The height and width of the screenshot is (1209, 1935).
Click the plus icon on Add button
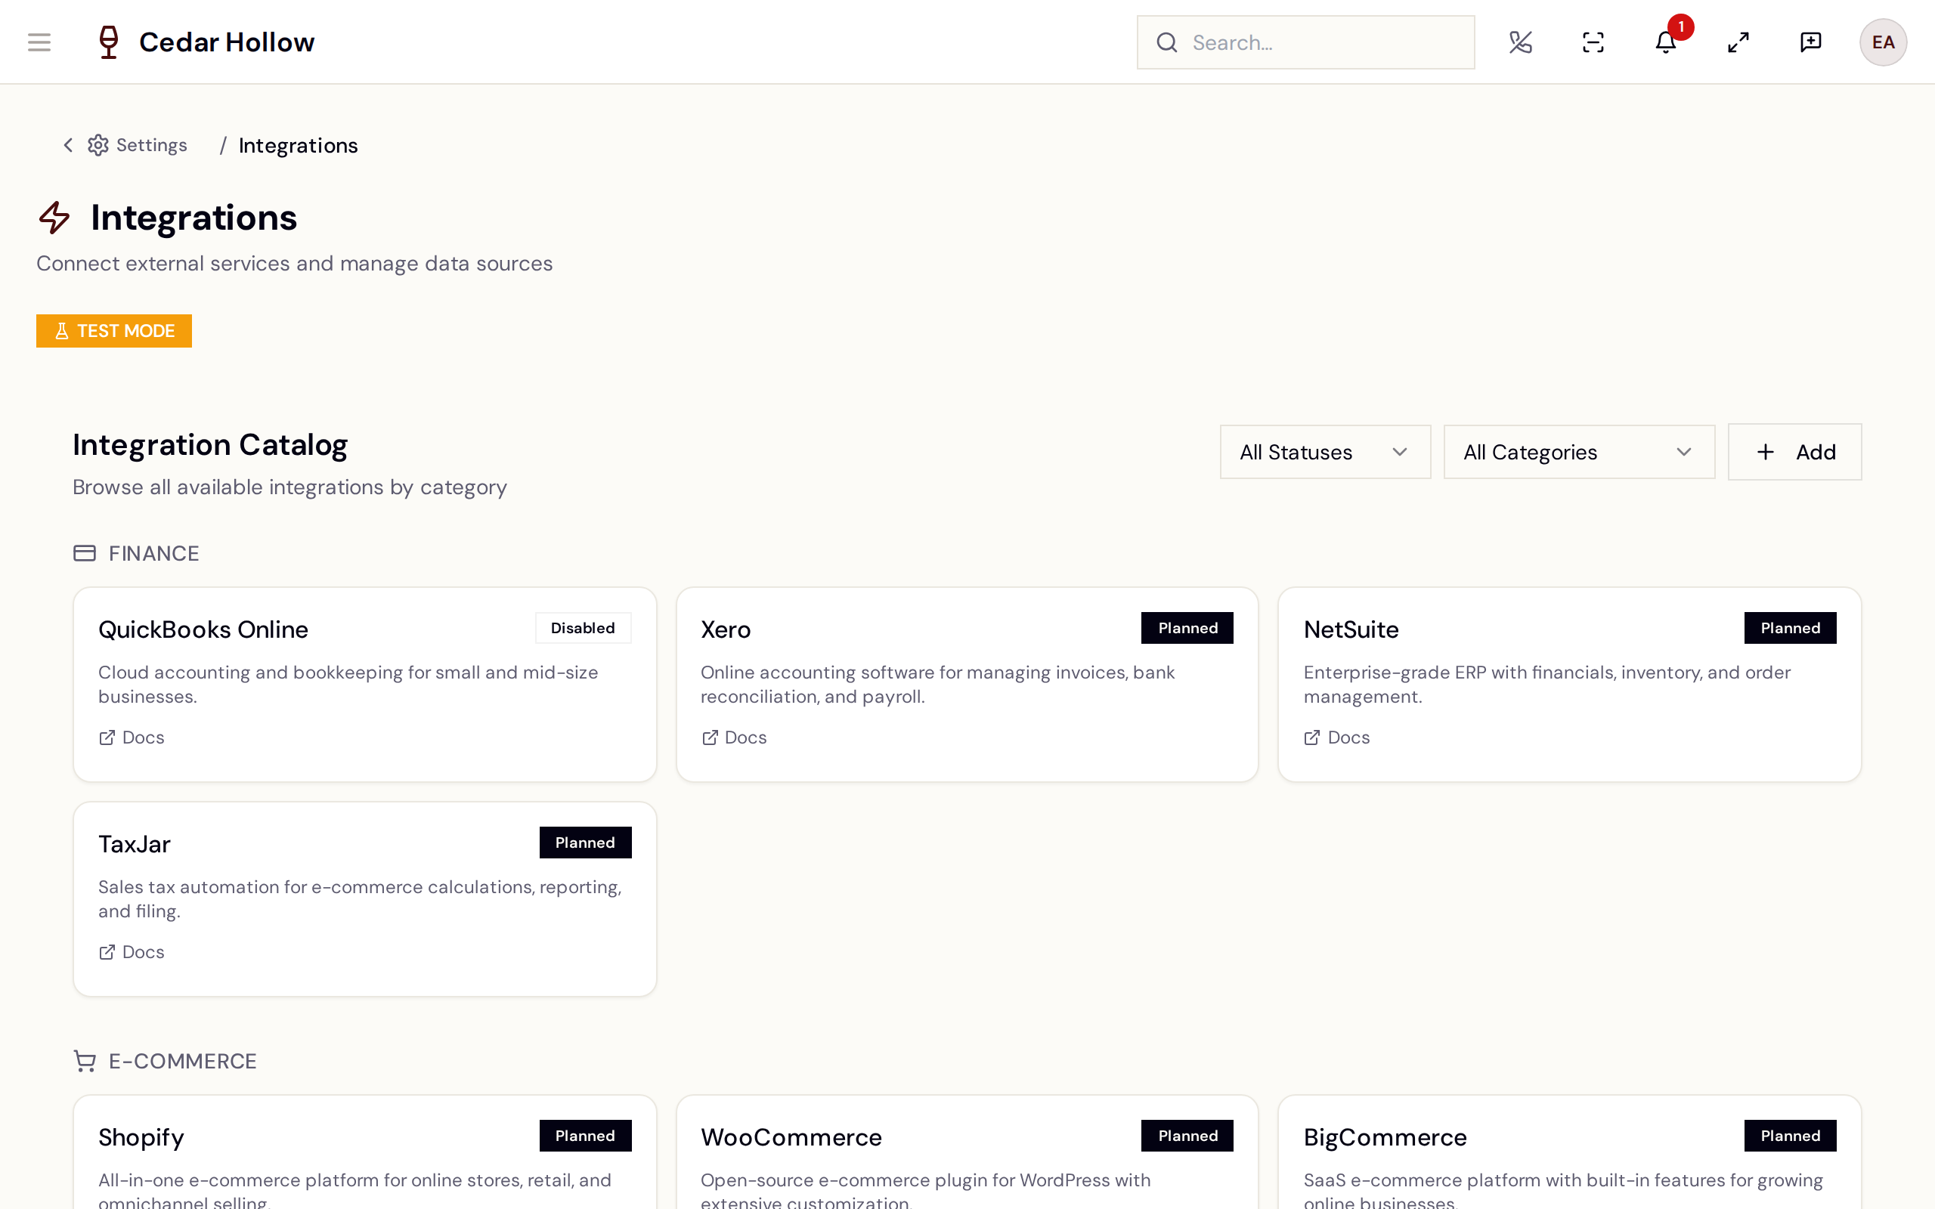tap(1766, 452)
